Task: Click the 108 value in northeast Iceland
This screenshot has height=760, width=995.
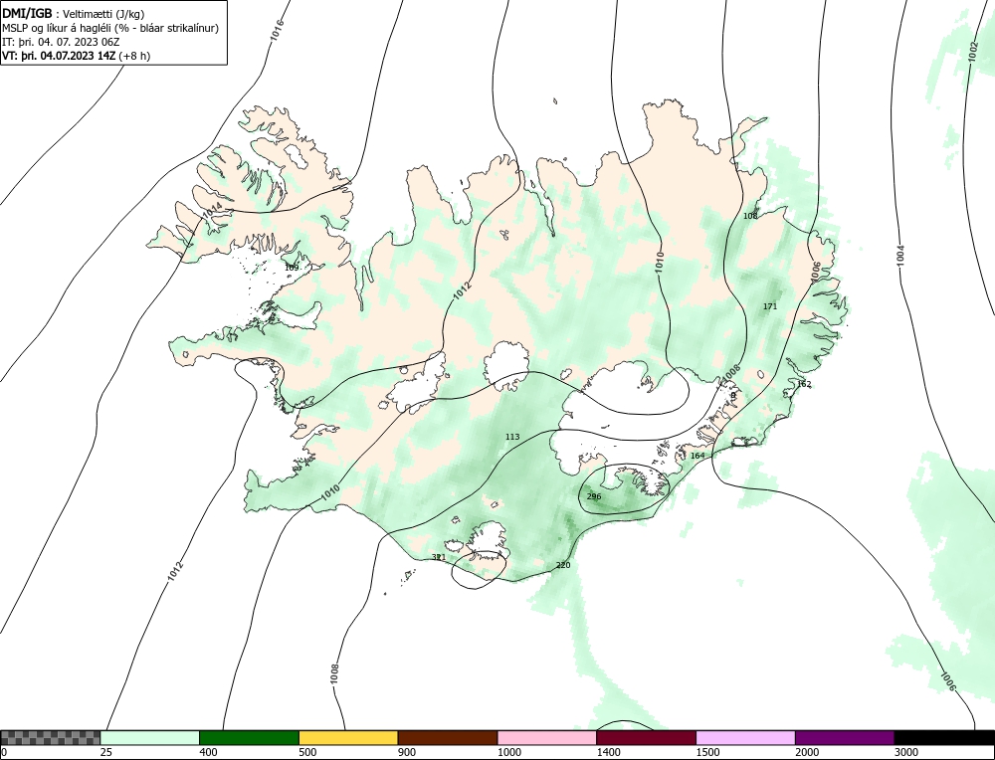Action: click(x=750, y=216)
